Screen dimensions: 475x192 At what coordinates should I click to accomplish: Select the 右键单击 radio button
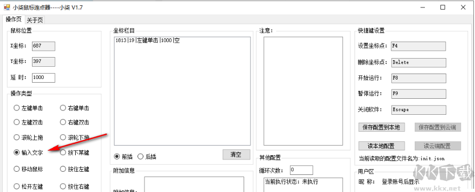pyautogui.click(x=75, y=108)
